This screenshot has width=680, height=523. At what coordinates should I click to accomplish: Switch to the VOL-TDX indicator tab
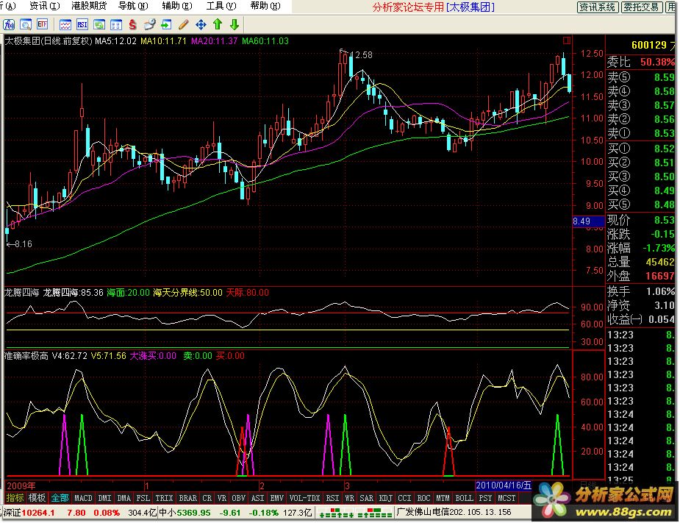(x=304, y=498)
